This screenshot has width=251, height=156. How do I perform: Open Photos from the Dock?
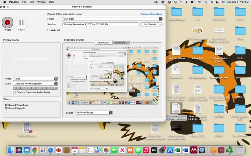[x=106, y=150]
